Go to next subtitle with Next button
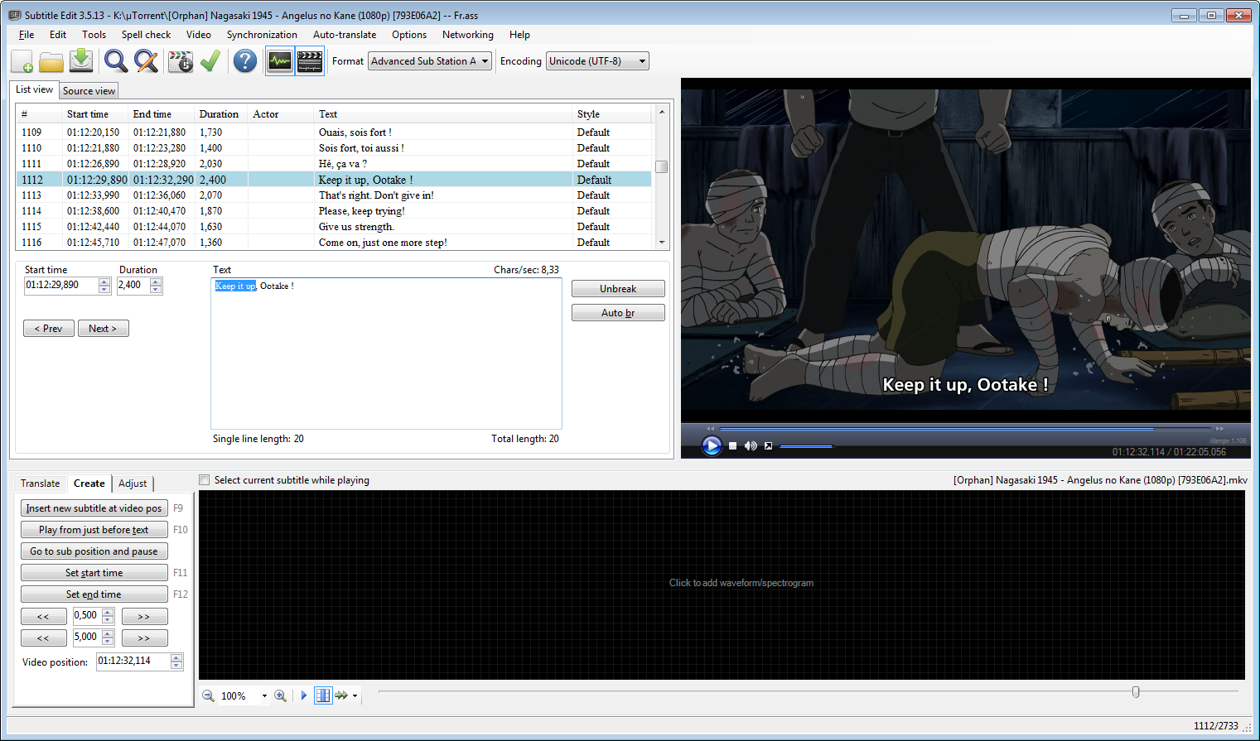 [103, 329]
